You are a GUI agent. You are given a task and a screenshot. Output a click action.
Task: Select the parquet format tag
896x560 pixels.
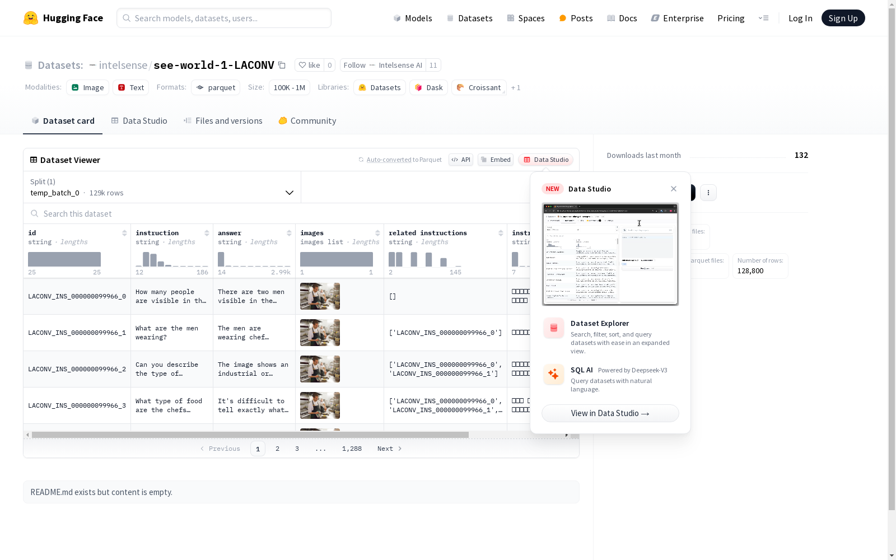[x=216, y=87]
